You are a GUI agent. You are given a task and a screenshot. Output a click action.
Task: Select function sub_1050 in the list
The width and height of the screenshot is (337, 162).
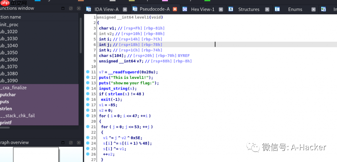[39, 53]
